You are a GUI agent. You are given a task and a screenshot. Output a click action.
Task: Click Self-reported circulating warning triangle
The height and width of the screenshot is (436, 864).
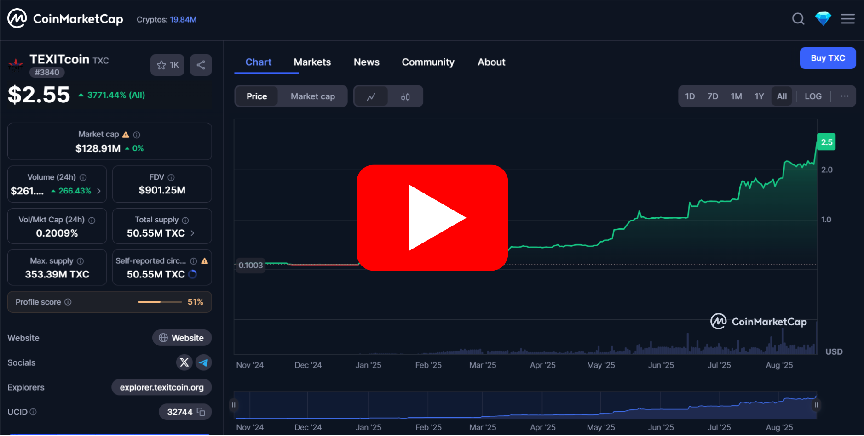click(205, 261)
